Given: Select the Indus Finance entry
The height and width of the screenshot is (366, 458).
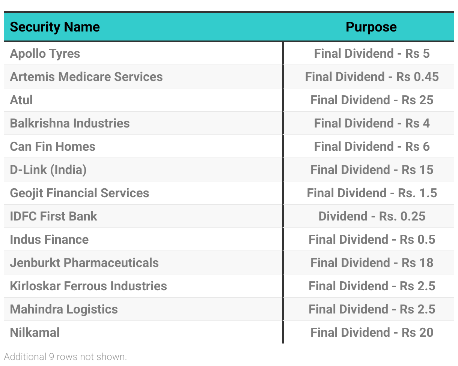Looking at the screenshot, I should pos(49,240).
